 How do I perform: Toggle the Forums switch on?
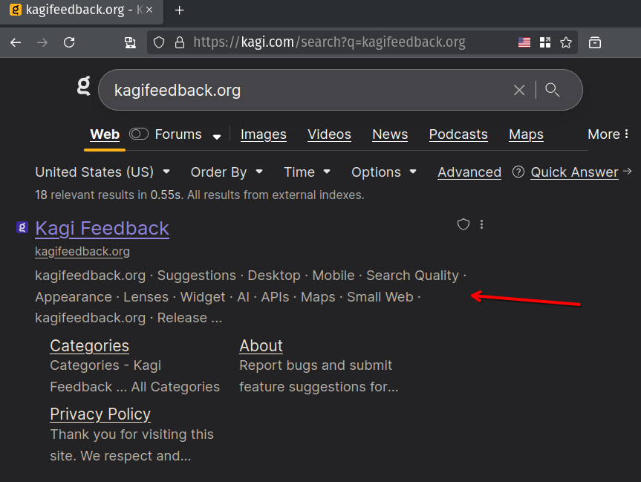point(139,134)
